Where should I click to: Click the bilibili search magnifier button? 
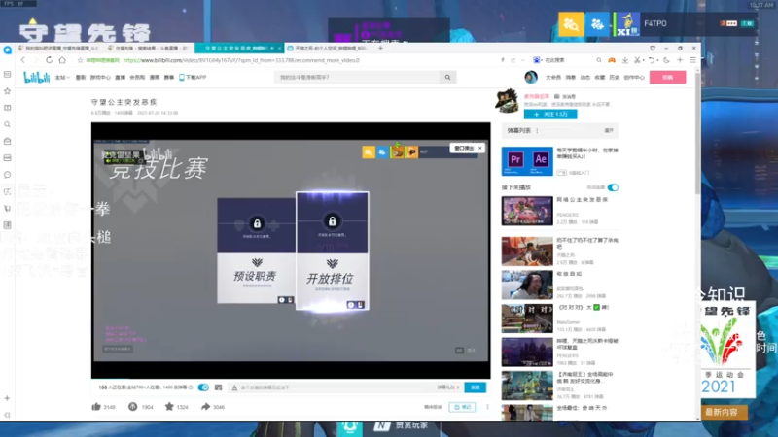pyautogui.click(x=447, y=78)
